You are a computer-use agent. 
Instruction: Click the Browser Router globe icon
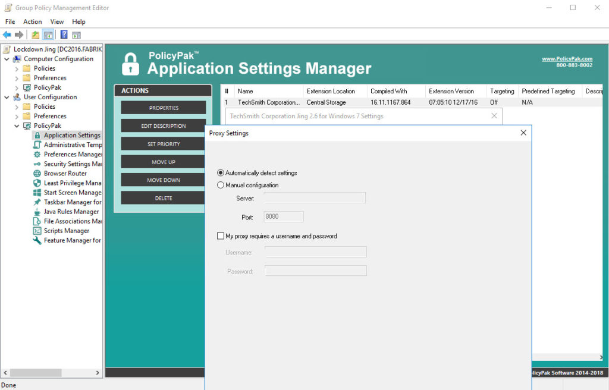coord(37,174)
